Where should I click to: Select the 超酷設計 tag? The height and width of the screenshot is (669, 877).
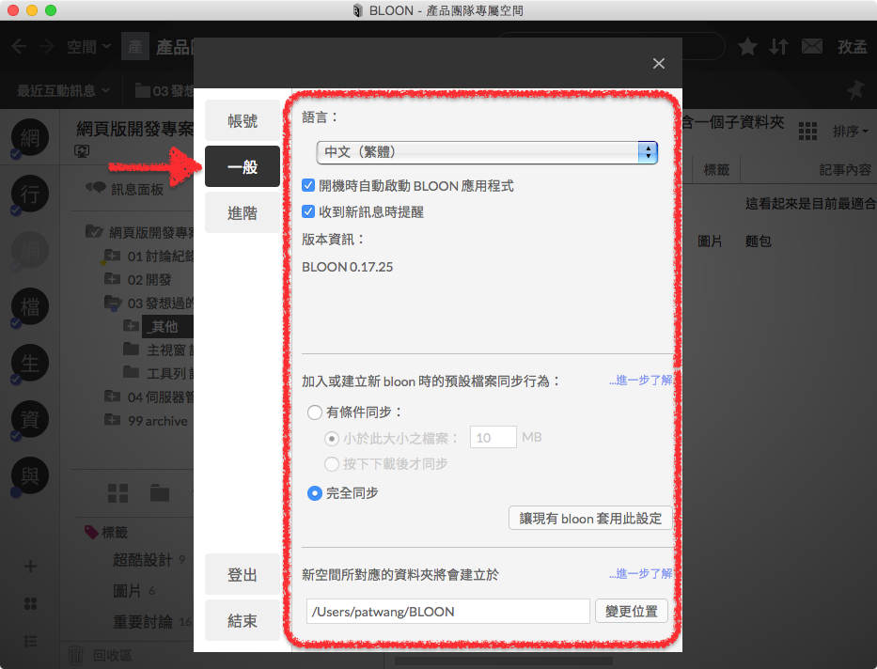pos(143,559)
